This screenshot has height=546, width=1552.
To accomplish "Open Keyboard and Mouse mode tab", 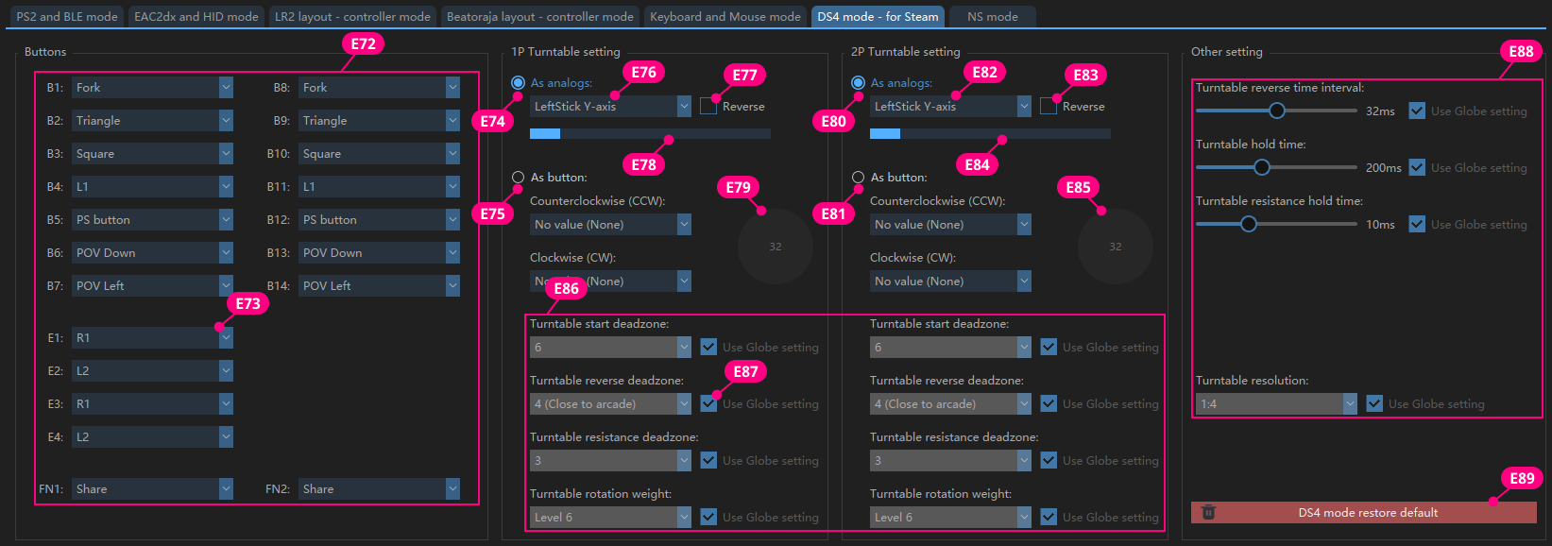I will pyautogui.click(x=725, y=17).
